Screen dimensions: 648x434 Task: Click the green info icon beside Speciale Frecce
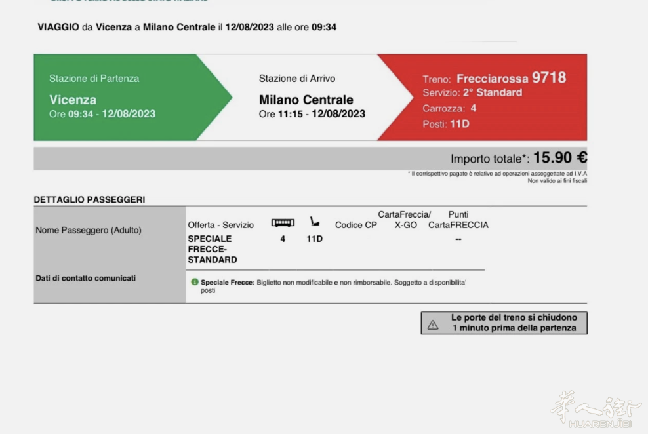[195, 282]
